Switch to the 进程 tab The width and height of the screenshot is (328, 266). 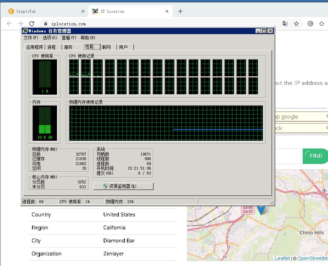53,47
